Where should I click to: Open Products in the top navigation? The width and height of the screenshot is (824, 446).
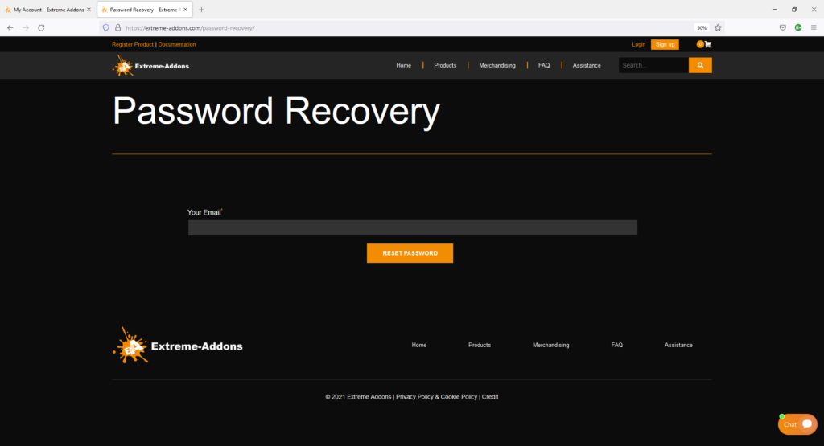pyautogui.click(x=445, y=66)
